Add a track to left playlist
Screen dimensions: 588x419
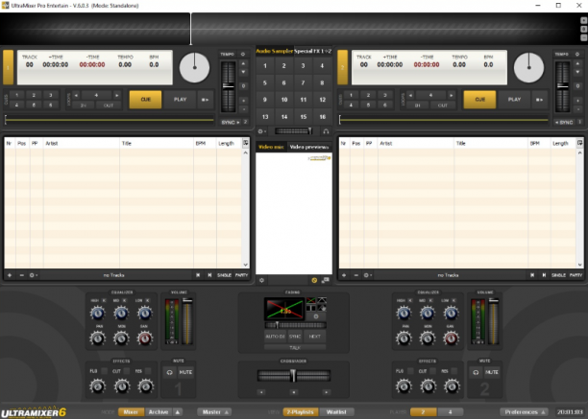[10, 275]
